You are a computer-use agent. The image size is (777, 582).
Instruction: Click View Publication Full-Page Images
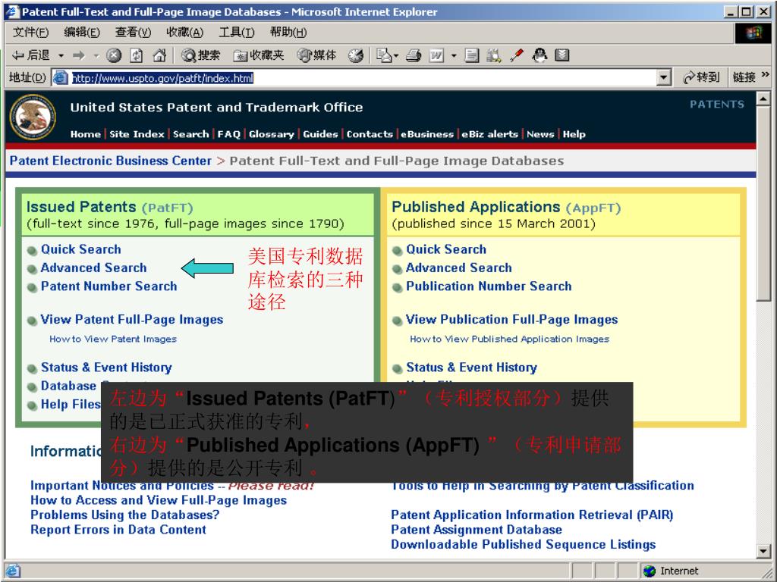point(512,320)
